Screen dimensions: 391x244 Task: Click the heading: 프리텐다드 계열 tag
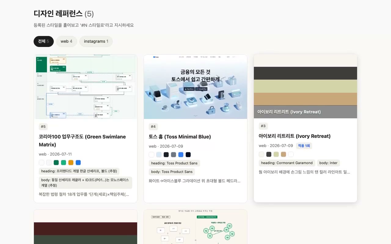79,171
